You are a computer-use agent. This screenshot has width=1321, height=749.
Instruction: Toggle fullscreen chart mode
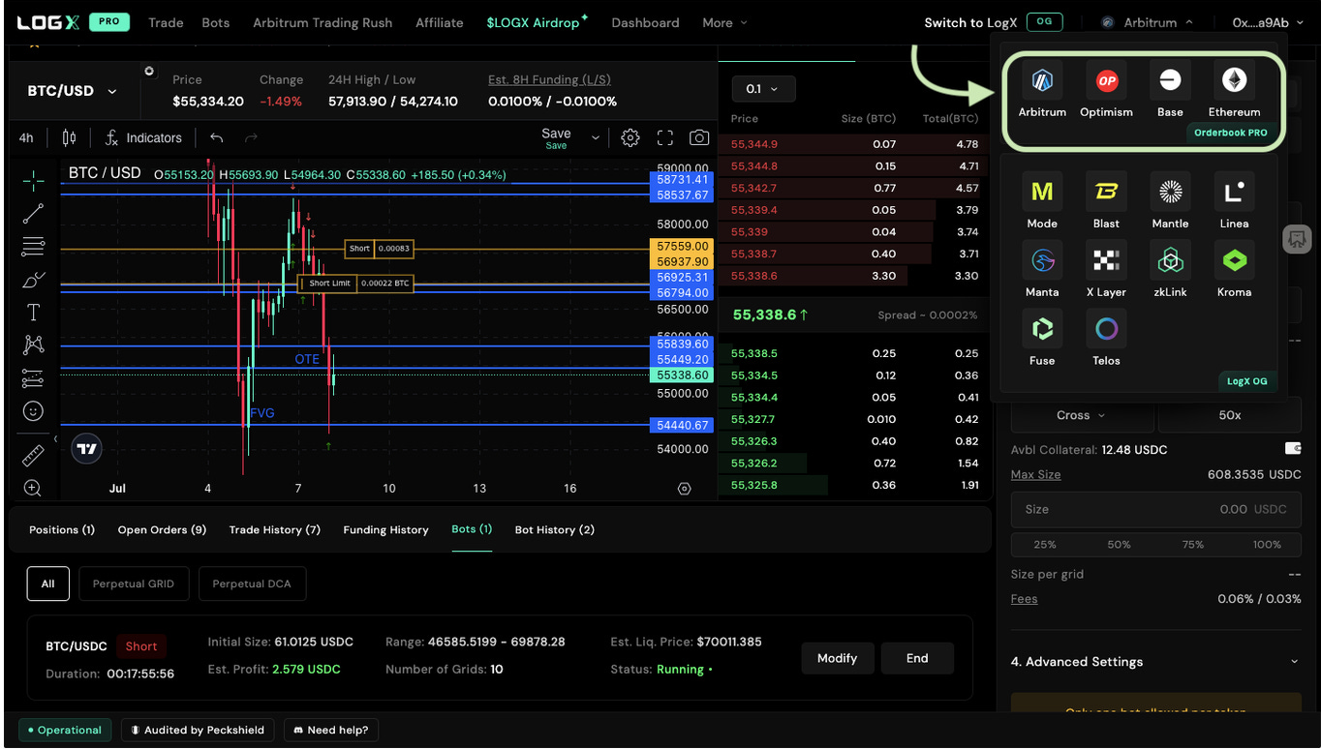point(664,138)
